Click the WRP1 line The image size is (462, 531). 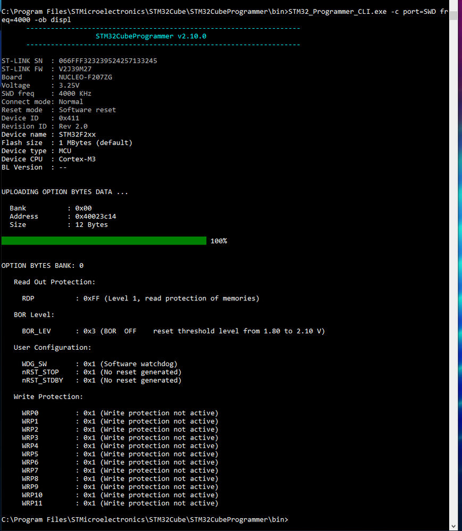[x=120, y=422]
